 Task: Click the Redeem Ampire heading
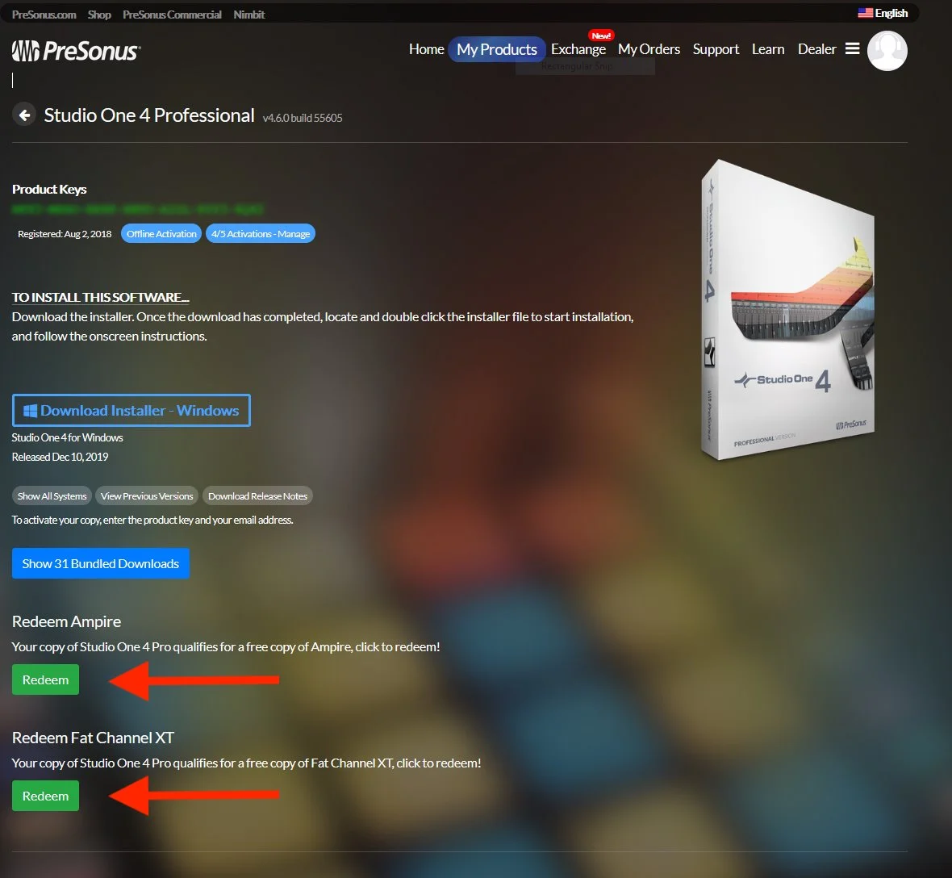pyautogui.click(x=67, y=621)
